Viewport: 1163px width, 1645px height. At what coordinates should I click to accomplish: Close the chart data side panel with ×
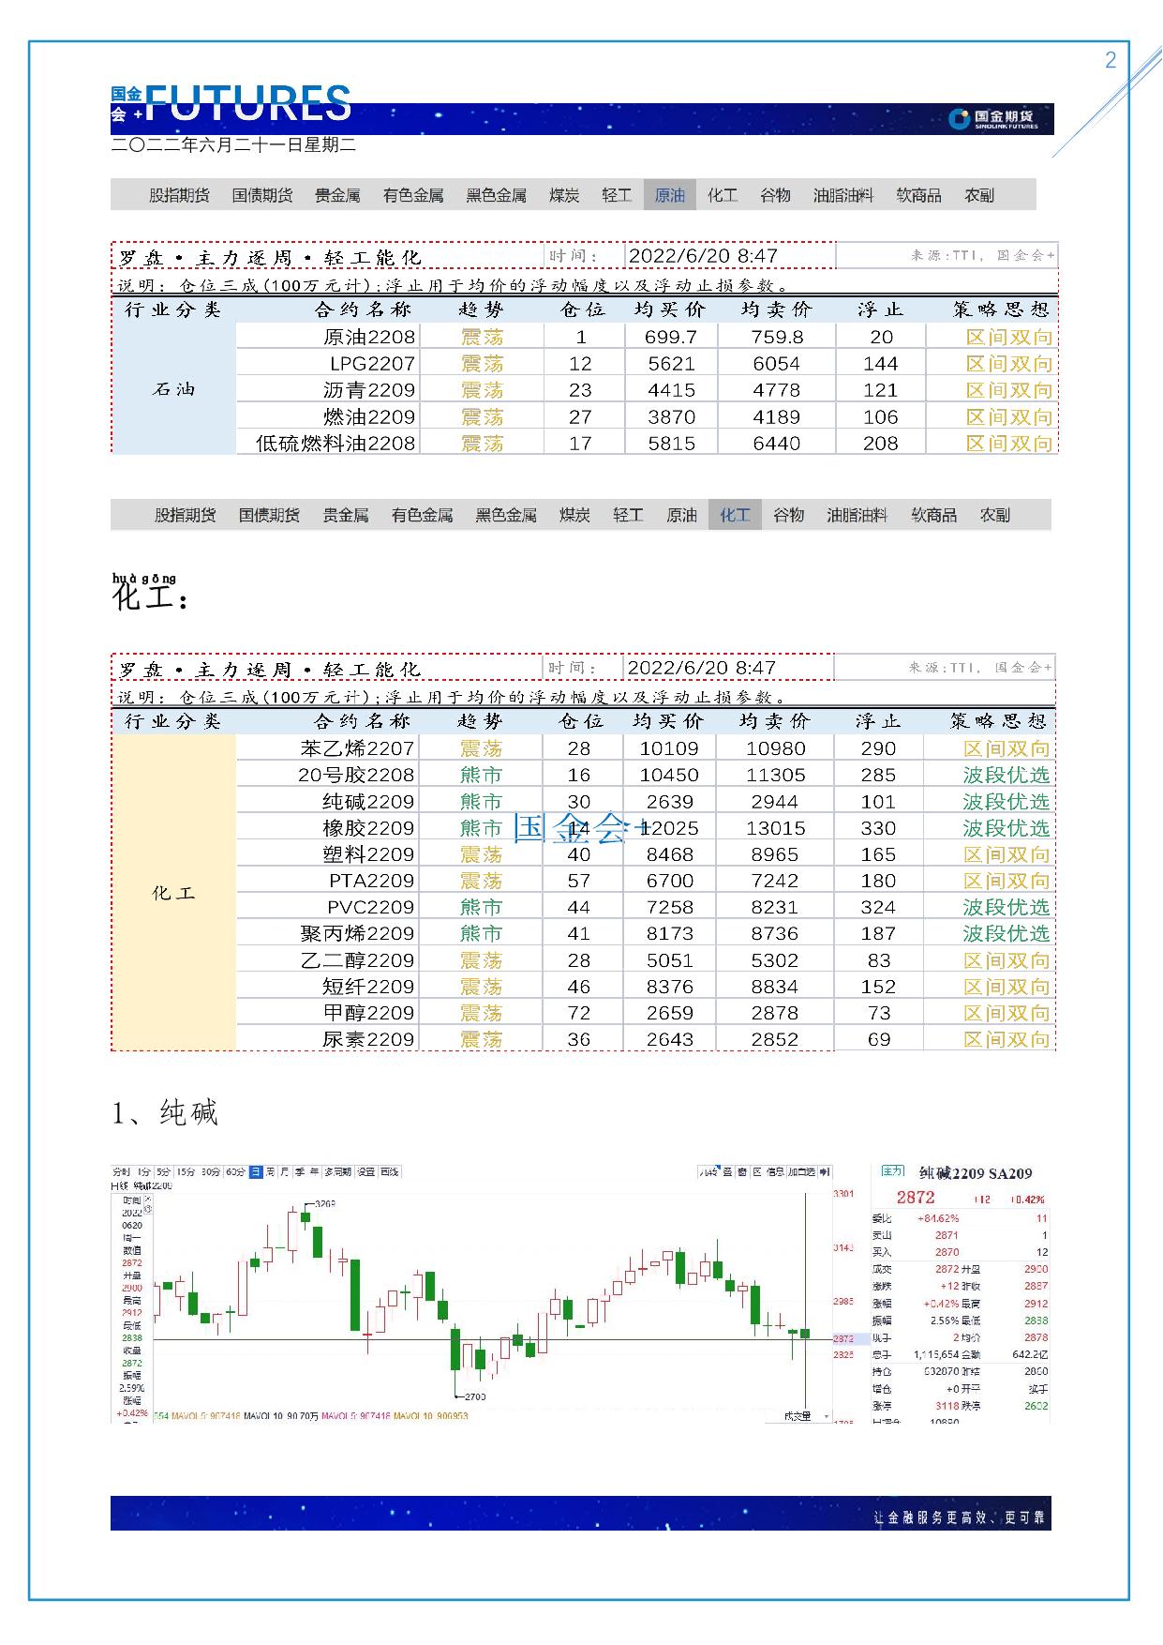147,1199
